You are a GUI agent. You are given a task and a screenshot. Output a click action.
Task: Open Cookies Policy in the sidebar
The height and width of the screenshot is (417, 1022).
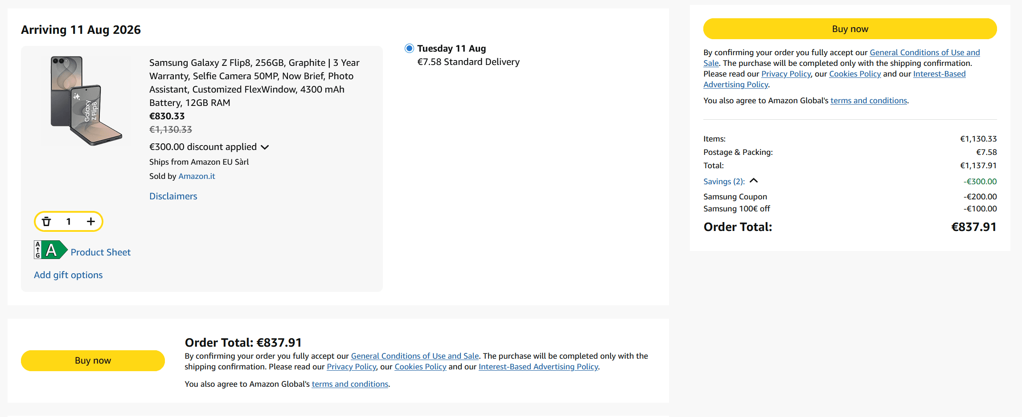[x=855, y=74]
